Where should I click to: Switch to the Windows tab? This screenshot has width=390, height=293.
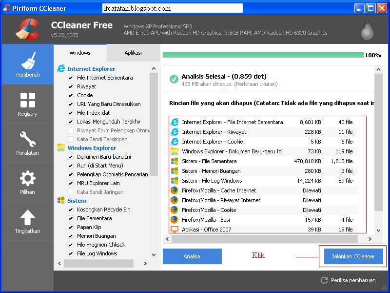coord(80,53)
